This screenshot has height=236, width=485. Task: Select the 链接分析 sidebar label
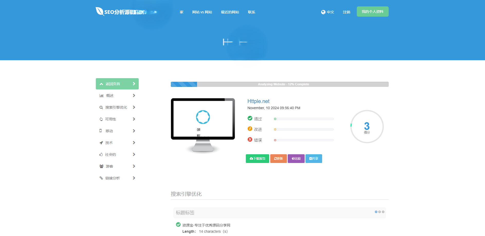point(113,178)
